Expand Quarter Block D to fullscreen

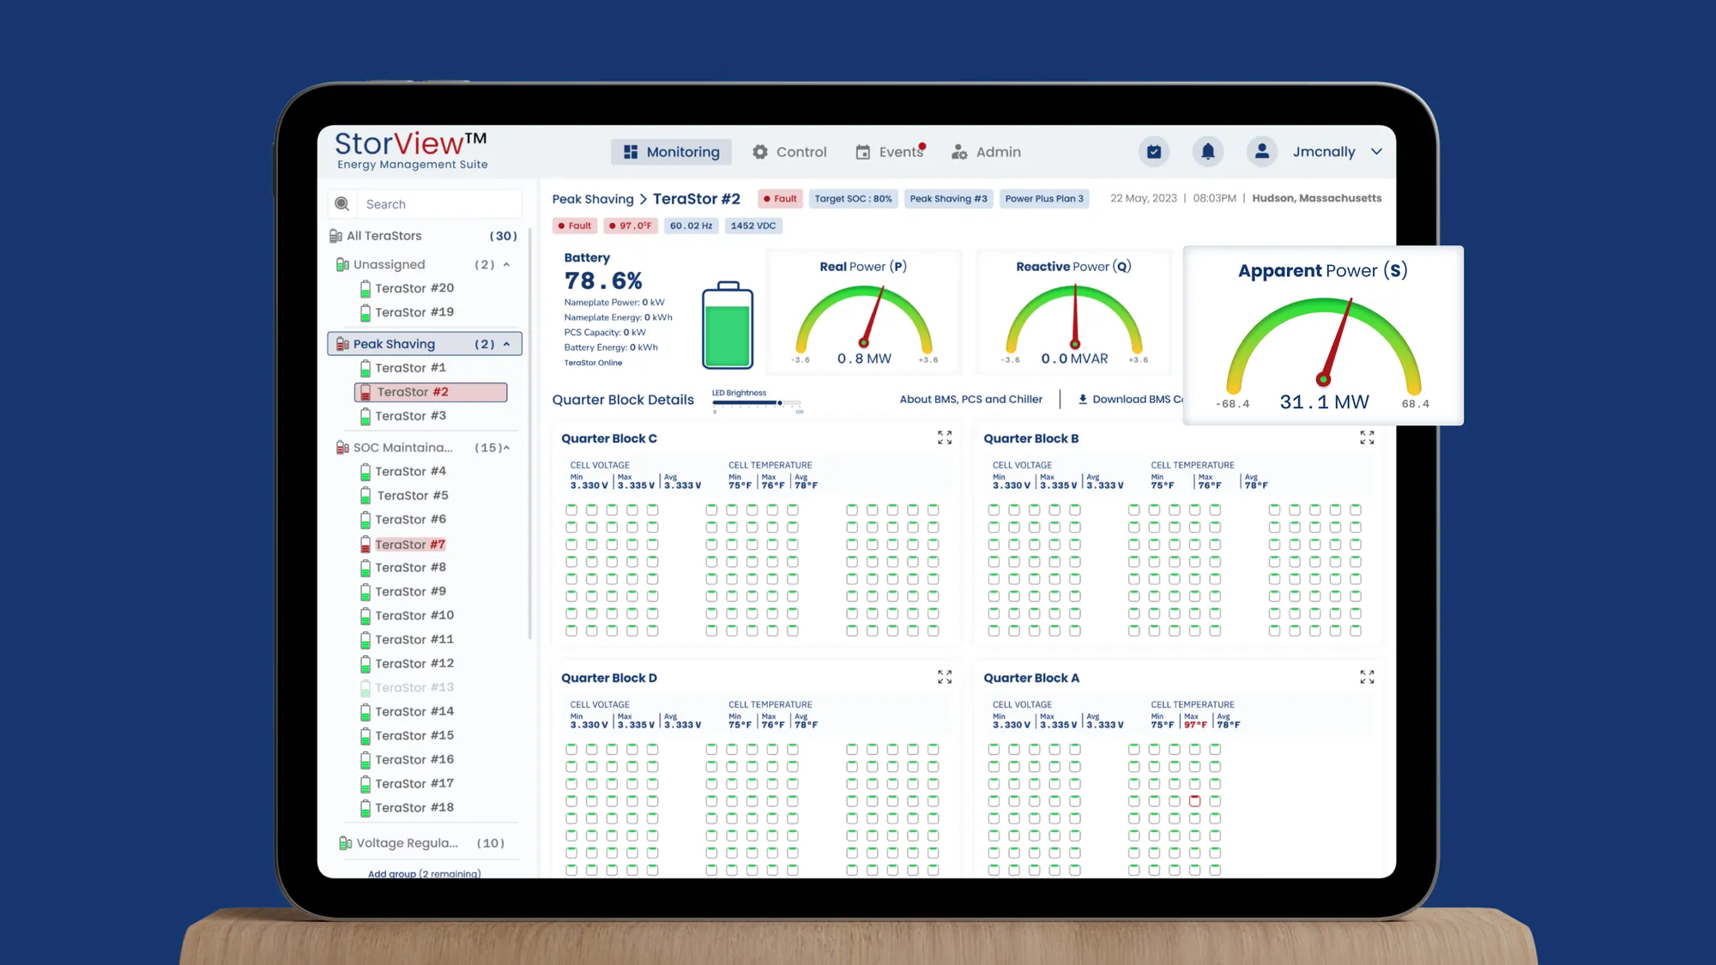pyautogui.click(x=945, y=678)
